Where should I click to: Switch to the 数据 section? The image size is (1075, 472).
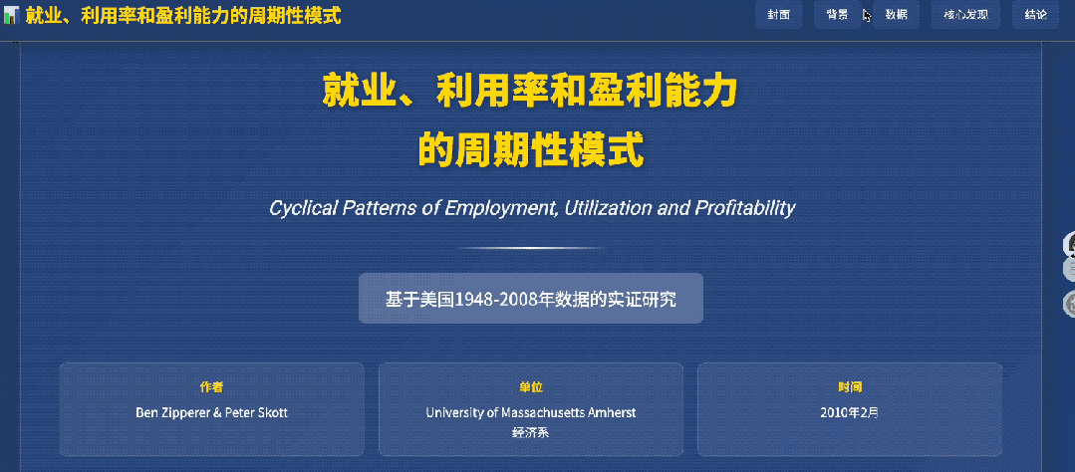896,15
